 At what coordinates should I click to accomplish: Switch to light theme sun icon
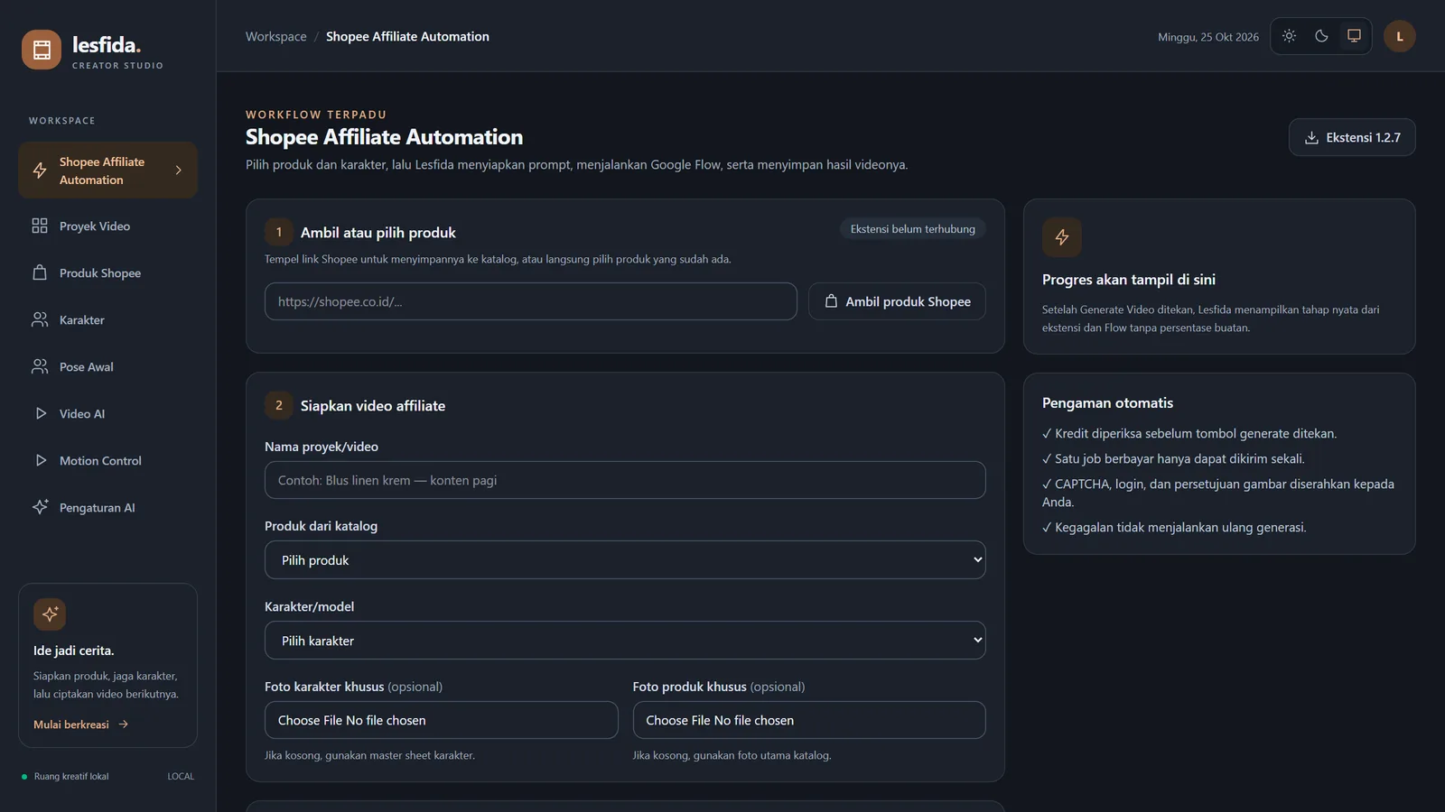coord(1289,36)
